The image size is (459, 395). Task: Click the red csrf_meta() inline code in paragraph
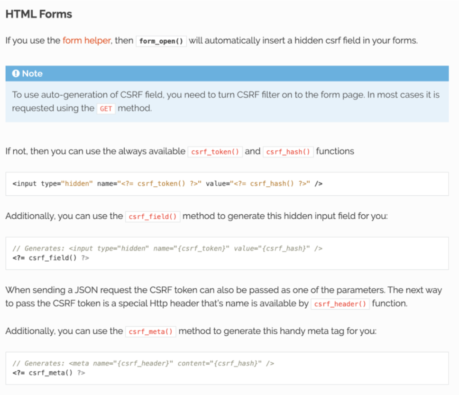[x=151, y=331]
